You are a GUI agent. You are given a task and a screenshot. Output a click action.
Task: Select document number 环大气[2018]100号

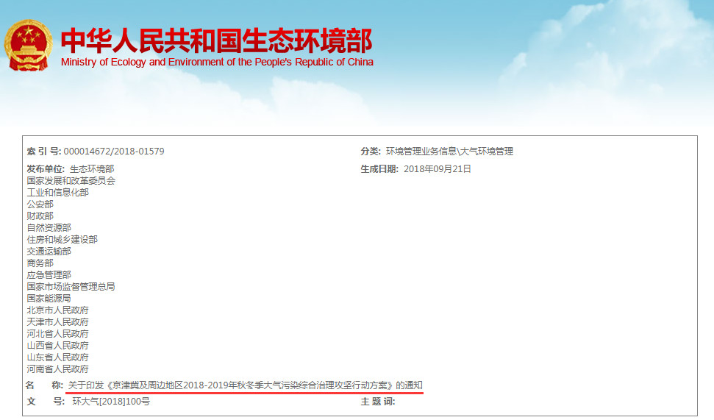pyautogui.click(x=111, y=402)
